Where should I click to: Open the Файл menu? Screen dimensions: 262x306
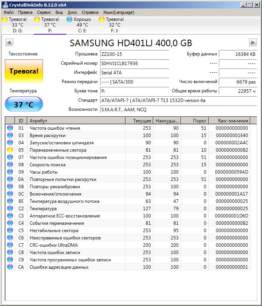click(x=8, y=12)
